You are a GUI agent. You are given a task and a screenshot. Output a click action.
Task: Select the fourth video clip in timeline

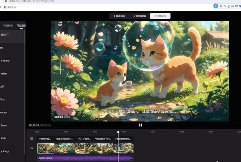pyautogui.click(x=103, y=148)
